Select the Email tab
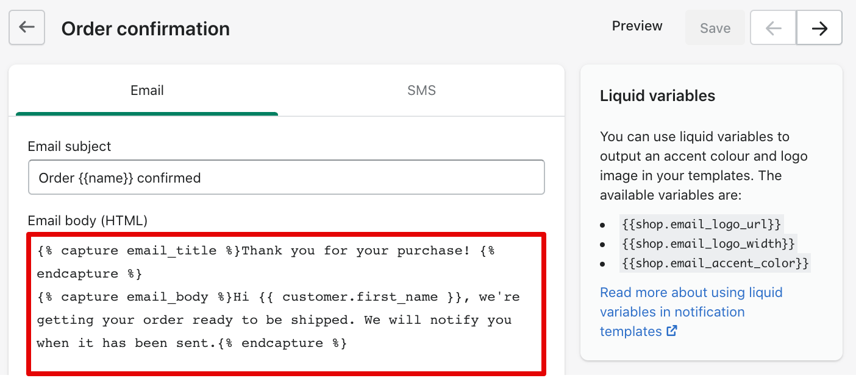 (x=147, y=91)
